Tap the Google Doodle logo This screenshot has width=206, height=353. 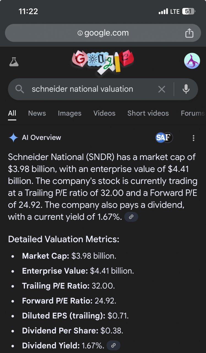[103, 62]
